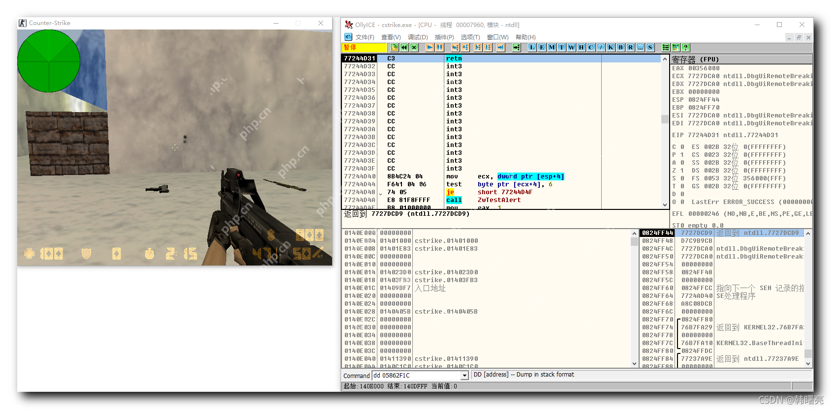Open Threads window with T button

click(x=562, y=47)
